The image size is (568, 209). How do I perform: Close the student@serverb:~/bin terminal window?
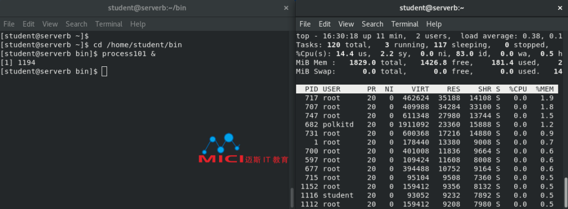[286, 8]
